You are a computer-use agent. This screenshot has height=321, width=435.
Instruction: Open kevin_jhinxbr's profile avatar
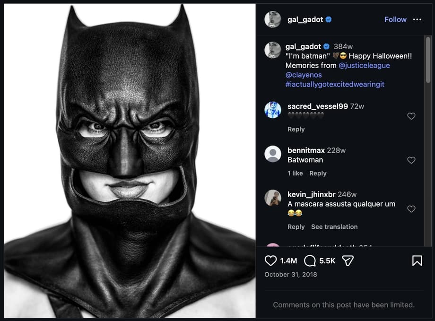[273, 198]
